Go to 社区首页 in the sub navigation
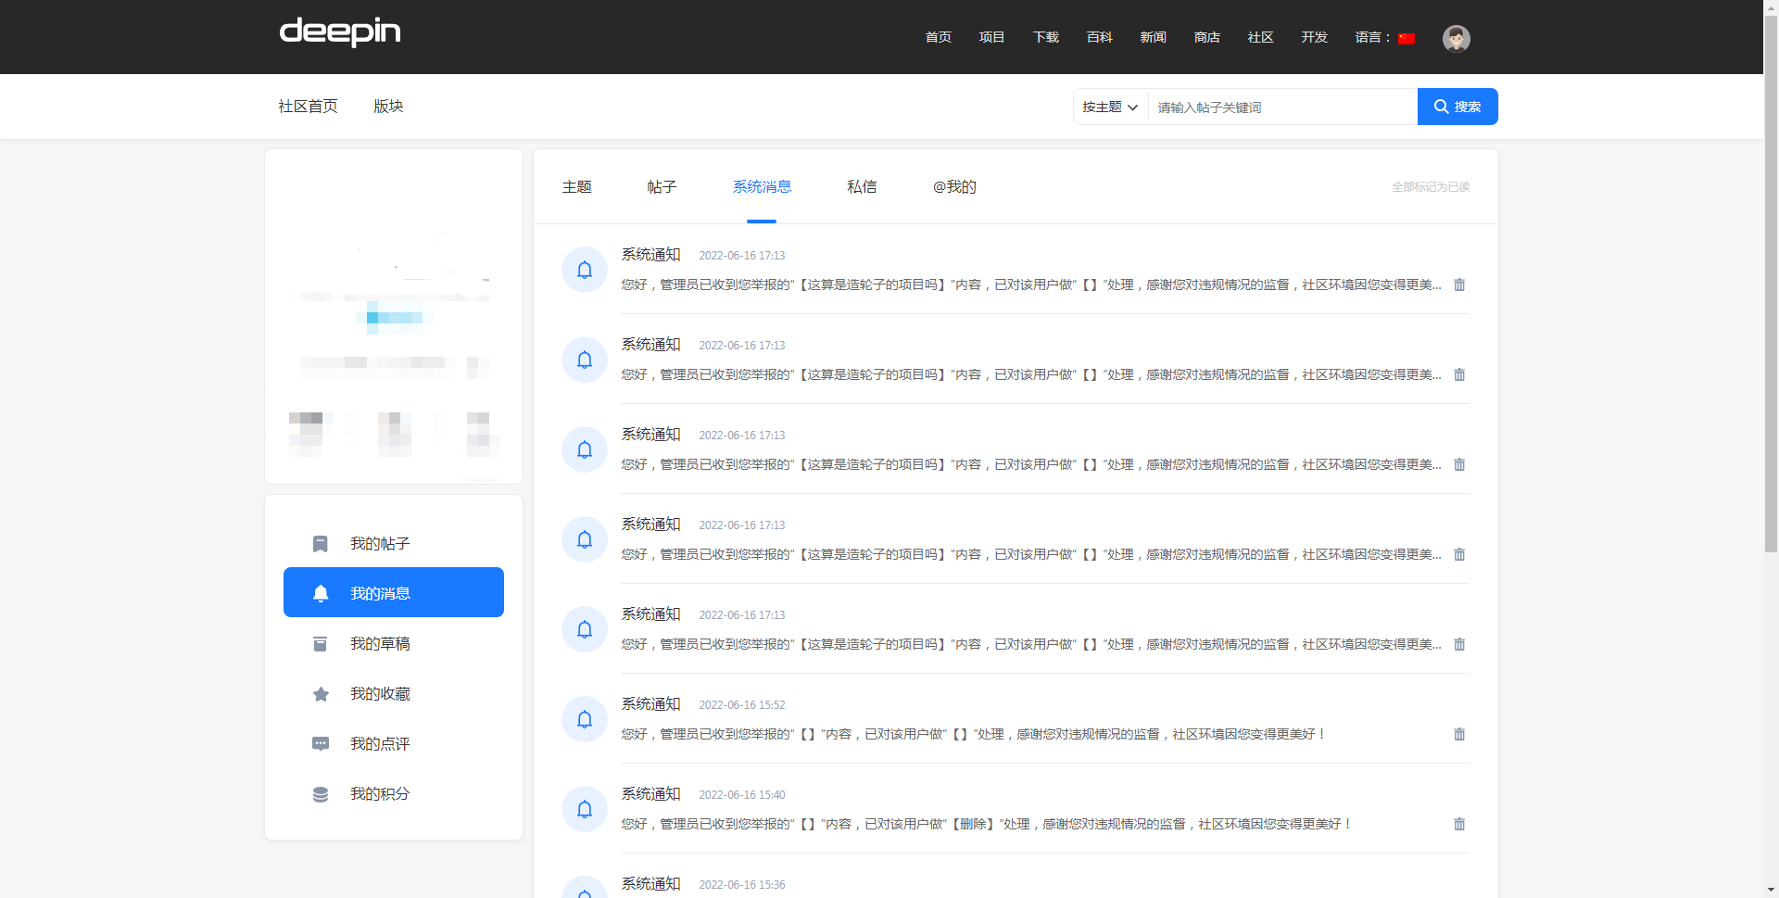The height and width of the screenshot is (898, 1779). [308, 107]
